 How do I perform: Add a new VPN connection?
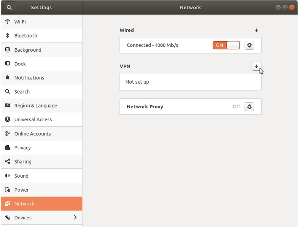click(x=257, y=66)
